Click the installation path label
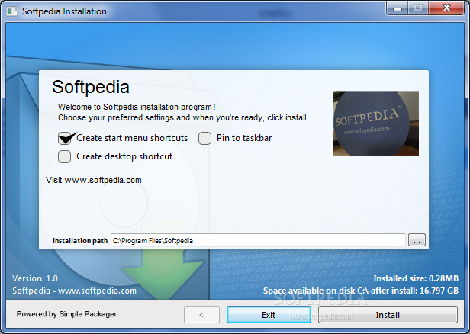Image resolution: width=470 pixels, height=334 pixels. tap(80, 241)
